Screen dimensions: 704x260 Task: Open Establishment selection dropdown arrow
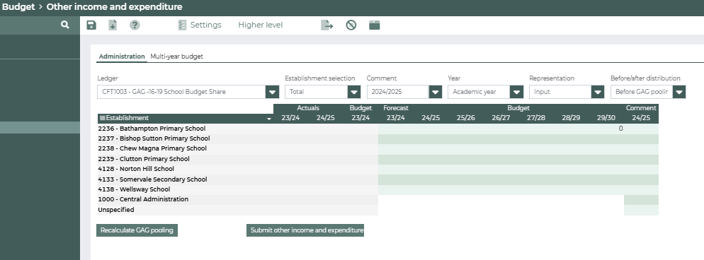coord(354,92)
